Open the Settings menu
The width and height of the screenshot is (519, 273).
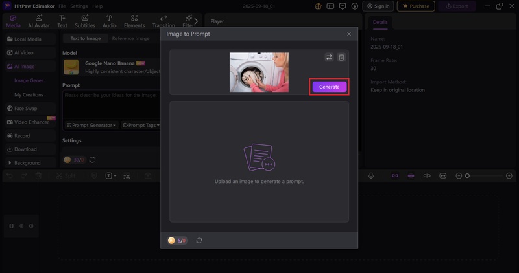tap(78, 6)
